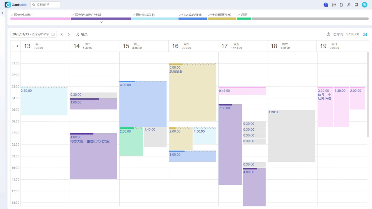Screen dimensions: 372x209
Task: Select the 展会活动推广计划 project tab
Action: [101, 15]
